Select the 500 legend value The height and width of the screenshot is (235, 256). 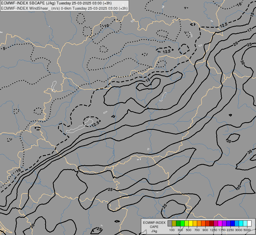pos(189,230)
